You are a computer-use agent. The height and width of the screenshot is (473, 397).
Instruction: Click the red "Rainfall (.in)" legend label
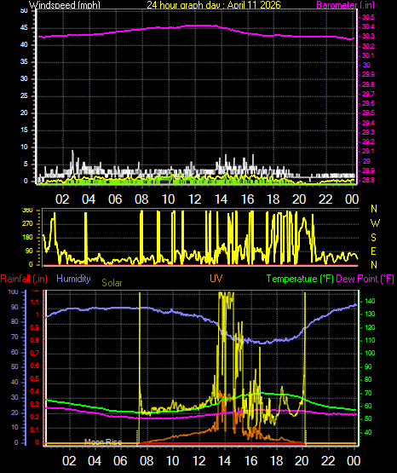24,279
